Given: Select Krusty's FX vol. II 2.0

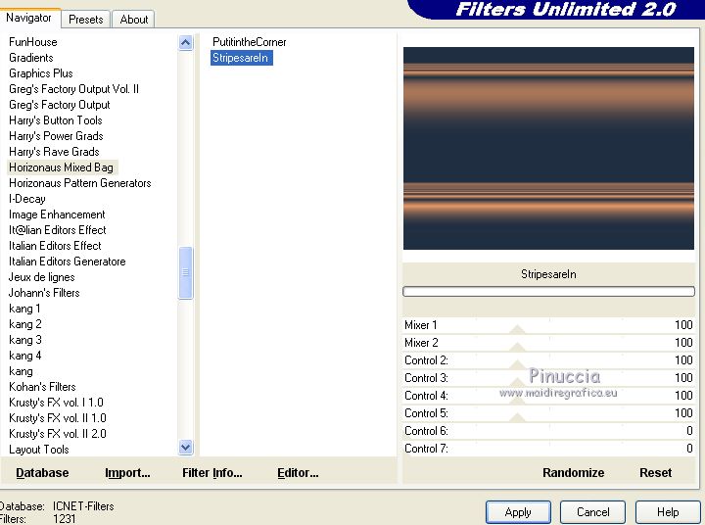Looking at the screenshot, I should (x=58, y=434).
